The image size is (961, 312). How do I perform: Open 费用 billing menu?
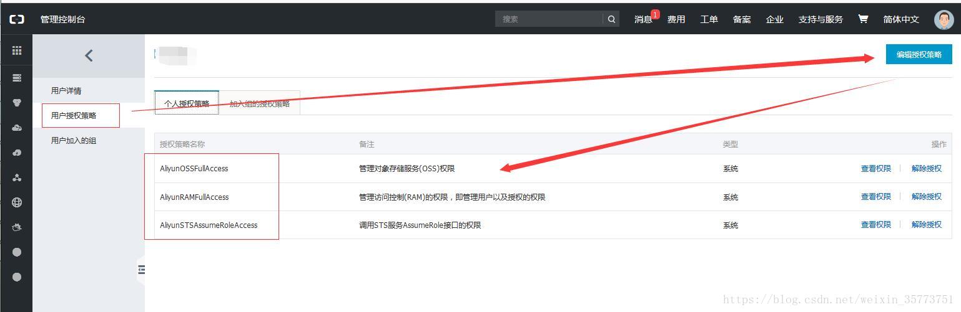[x=676, y=19]
